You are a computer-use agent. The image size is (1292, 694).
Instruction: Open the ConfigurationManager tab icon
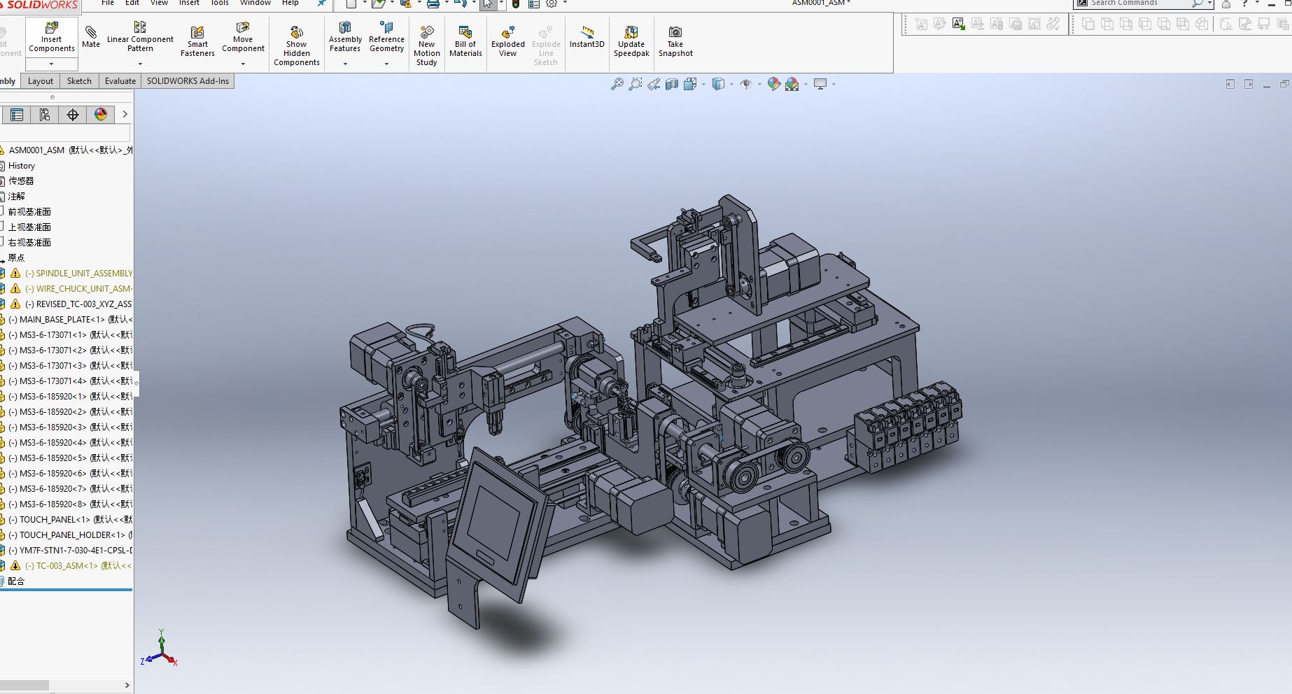coord(45,115)
